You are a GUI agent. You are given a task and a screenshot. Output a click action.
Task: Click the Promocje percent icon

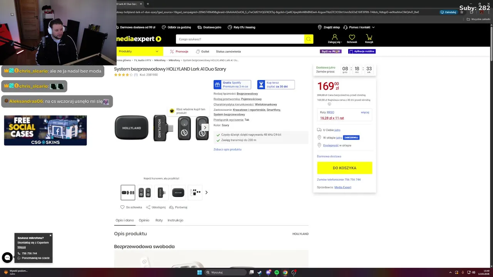(x=172, y=52)
